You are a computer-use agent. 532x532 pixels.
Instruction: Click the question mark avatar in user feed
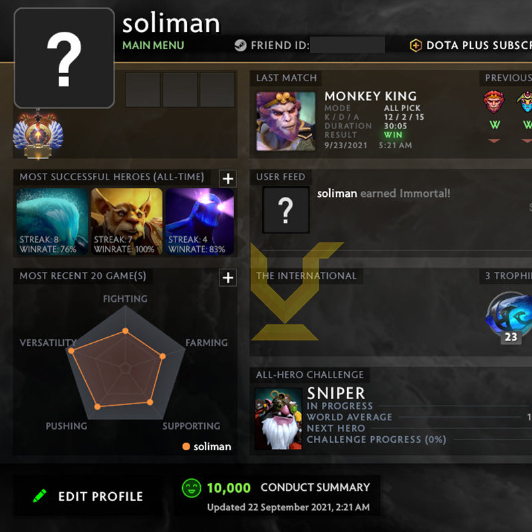pyautogui.click(x=286, y=209)
